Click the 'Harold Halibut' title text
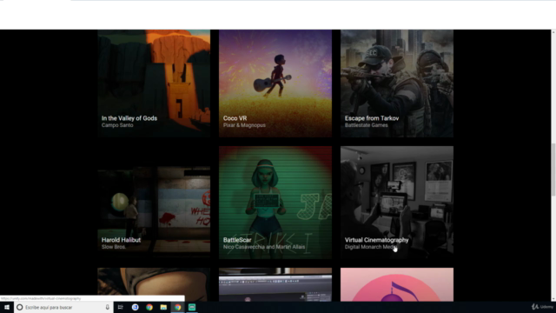Screen dimensions: 556x313 pos(121,240)
